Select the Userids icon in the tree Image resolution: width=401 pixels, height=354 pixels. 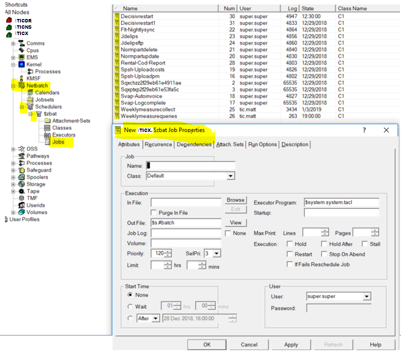(x=22, y=205)
